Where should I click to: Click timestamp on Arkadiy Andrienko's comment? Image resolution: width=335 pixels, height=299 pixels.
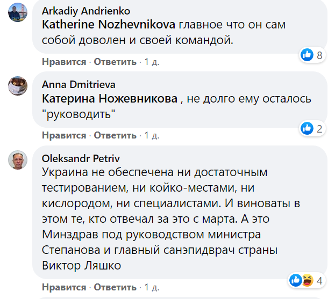tap(152, 62)
